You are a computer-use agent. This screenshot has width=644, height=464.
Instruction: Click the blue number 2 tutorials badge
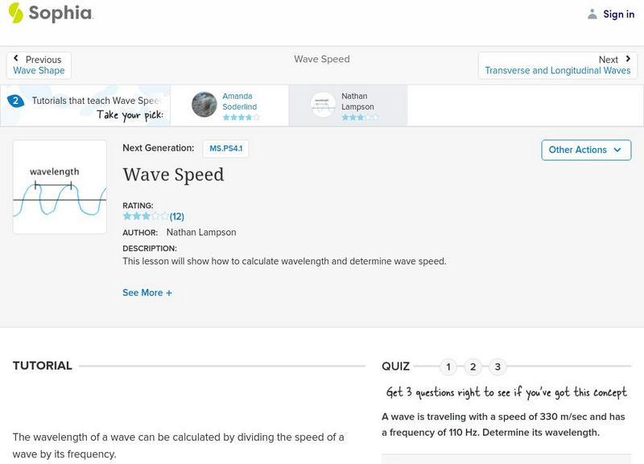pos(15,101)
